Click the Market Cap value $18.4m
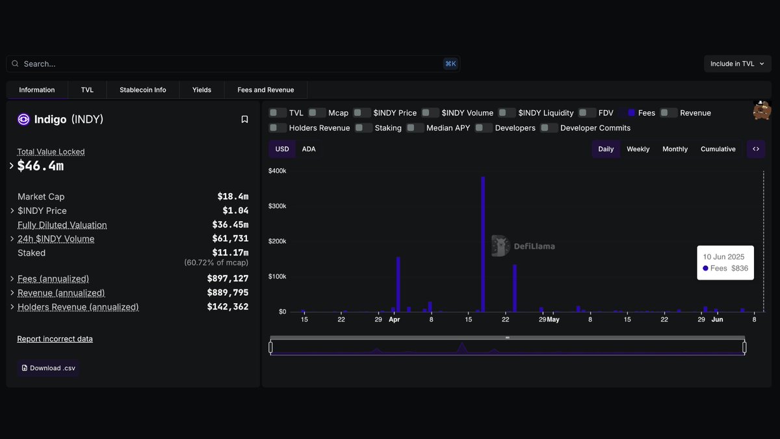780x439 pixels. coord(233,196)
